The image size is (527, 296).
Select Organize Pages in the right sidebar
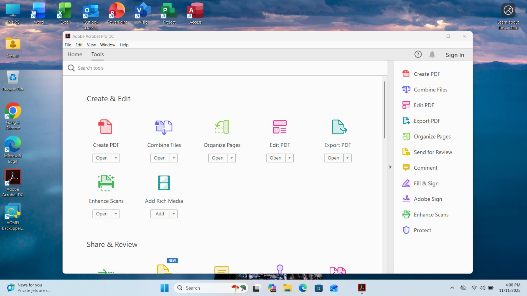pyautogui.click(x=427, y=136)
